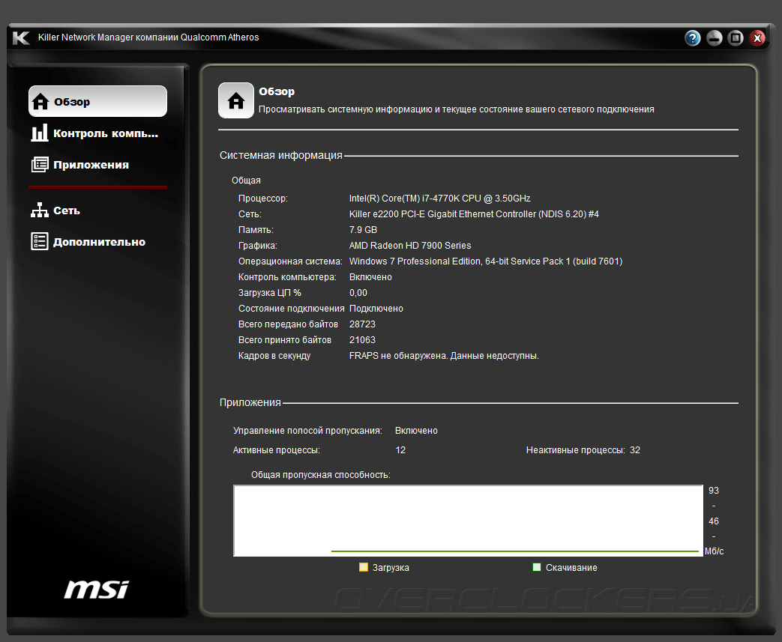Click Системная информация section heading
Screen dimensions: 782x642
click(x=280, y=156)
